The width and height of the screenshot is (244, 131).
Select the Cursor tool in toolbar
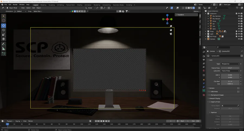4,21
